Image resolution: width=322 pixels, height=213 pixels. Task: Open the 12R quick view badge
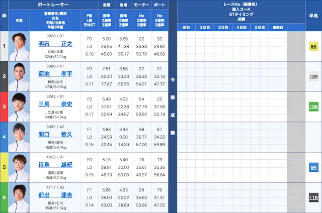[x=313, y=76]
